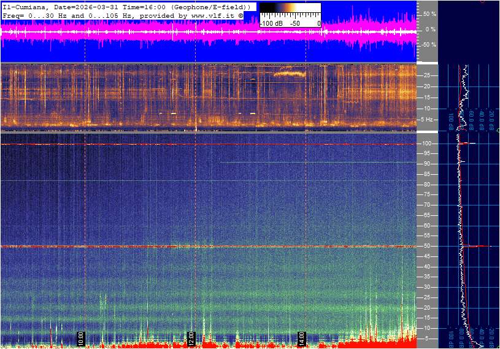Click the red 50 Hz mains line in spectrogram
500x349 pixels.
click(208, 247)
